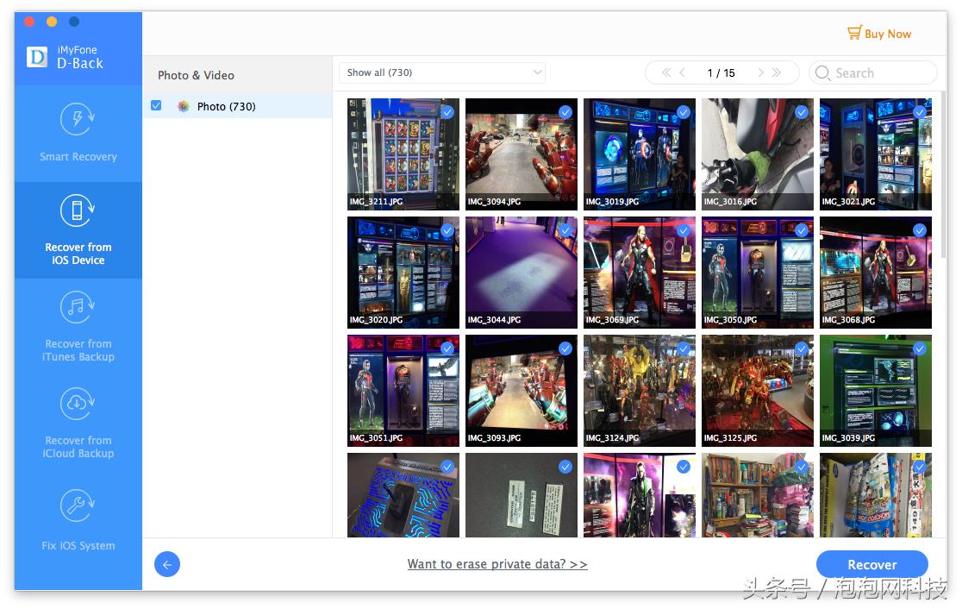Click the Buy Now shopping cart icon
The height and width of the screenshot is (609, 962).
(x=854, y=34)
